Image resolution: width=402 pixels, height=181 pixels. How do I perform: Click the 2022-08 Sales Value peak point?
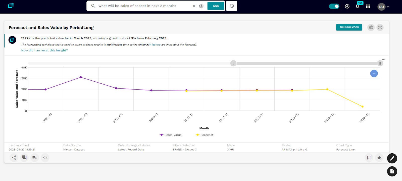pyautogui.click(x=81, y=77)
